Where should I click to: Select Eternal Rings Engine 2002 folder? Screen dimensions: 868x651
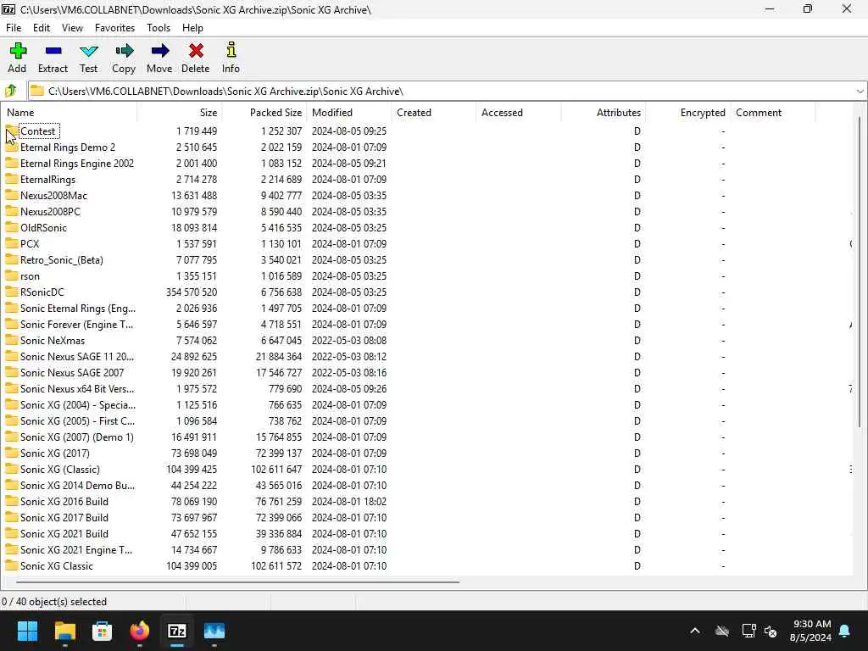pos(77,164)
